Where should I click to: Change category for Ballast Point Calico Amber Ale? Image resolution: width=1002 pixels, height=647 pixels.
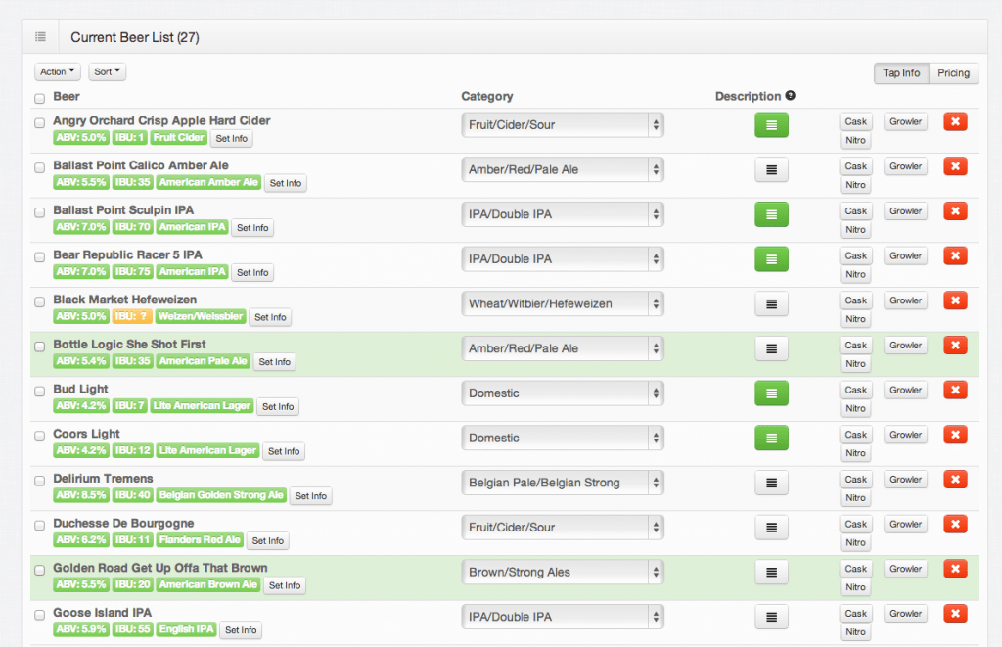click(x=563, y=169)
